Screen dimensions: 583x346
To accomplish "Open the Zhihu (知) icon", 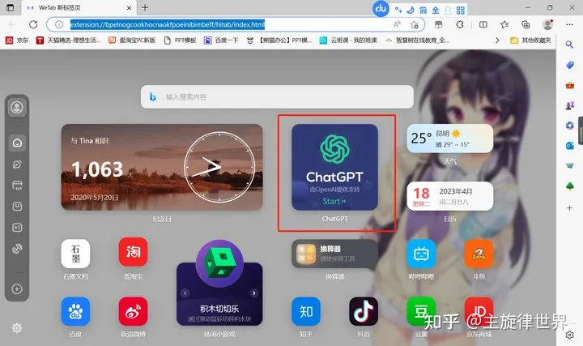I will coord(306,311).
